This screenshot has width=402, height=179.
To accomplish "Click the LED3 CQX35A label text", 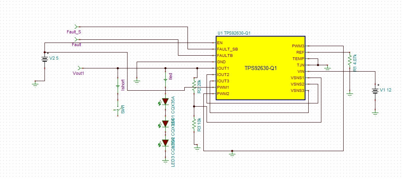I will tap(173, 153).
